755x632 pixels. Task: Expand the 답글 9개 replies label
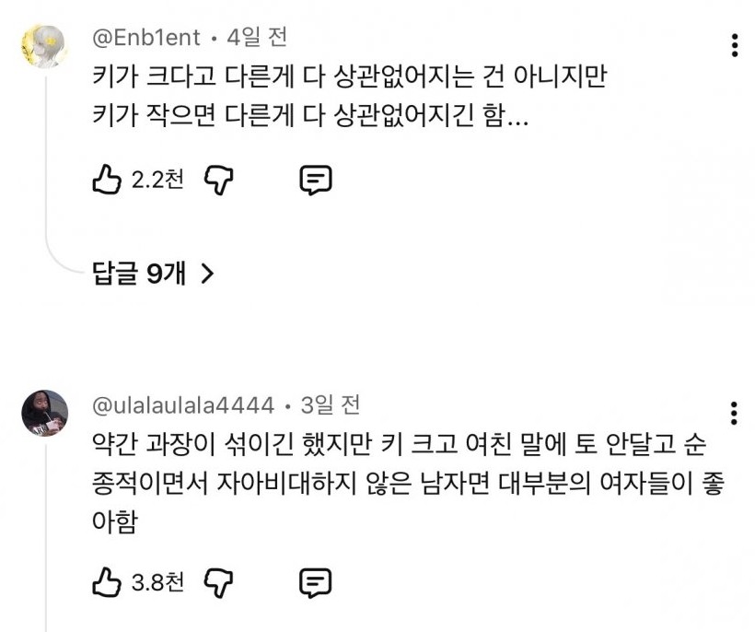[140, 273]
